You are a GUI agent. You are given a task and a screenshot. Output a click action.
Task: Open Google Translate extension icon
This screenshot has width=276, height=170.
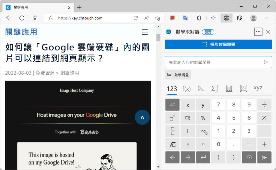(x=186, y=18)
